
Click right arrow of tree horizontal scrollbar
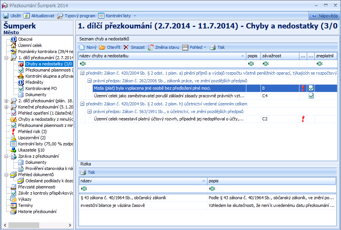pos(70,225)
